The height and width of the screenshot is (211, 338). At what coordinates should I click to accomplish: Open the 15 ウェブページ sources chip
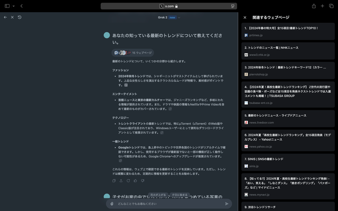(x=133, y=53)
